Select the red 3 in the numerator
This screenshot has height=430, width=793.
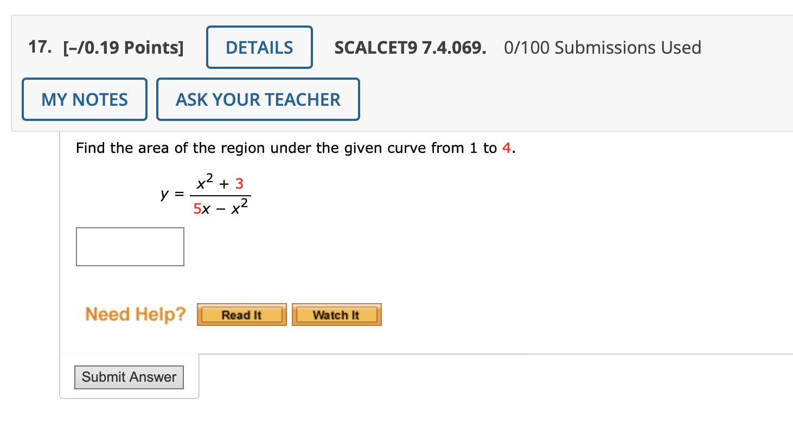pos(239,182)
